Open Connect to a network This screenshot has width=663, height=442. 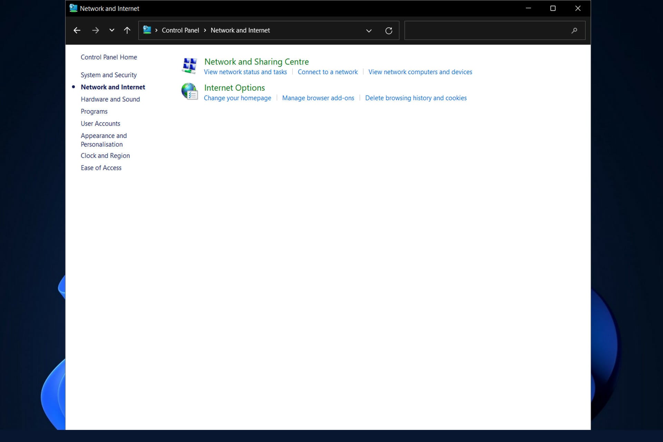click(327, 72)
